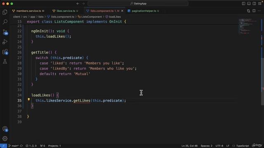264x148 pixels.
Task: Click the sync changes icon in status bar
Action: [21, 146]
